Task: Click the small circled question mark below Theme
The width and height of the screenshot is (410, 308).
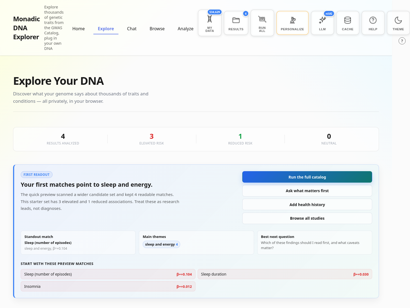Action: point(402,41)
